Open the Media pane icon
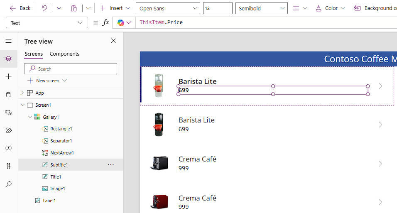 point(9,113)
